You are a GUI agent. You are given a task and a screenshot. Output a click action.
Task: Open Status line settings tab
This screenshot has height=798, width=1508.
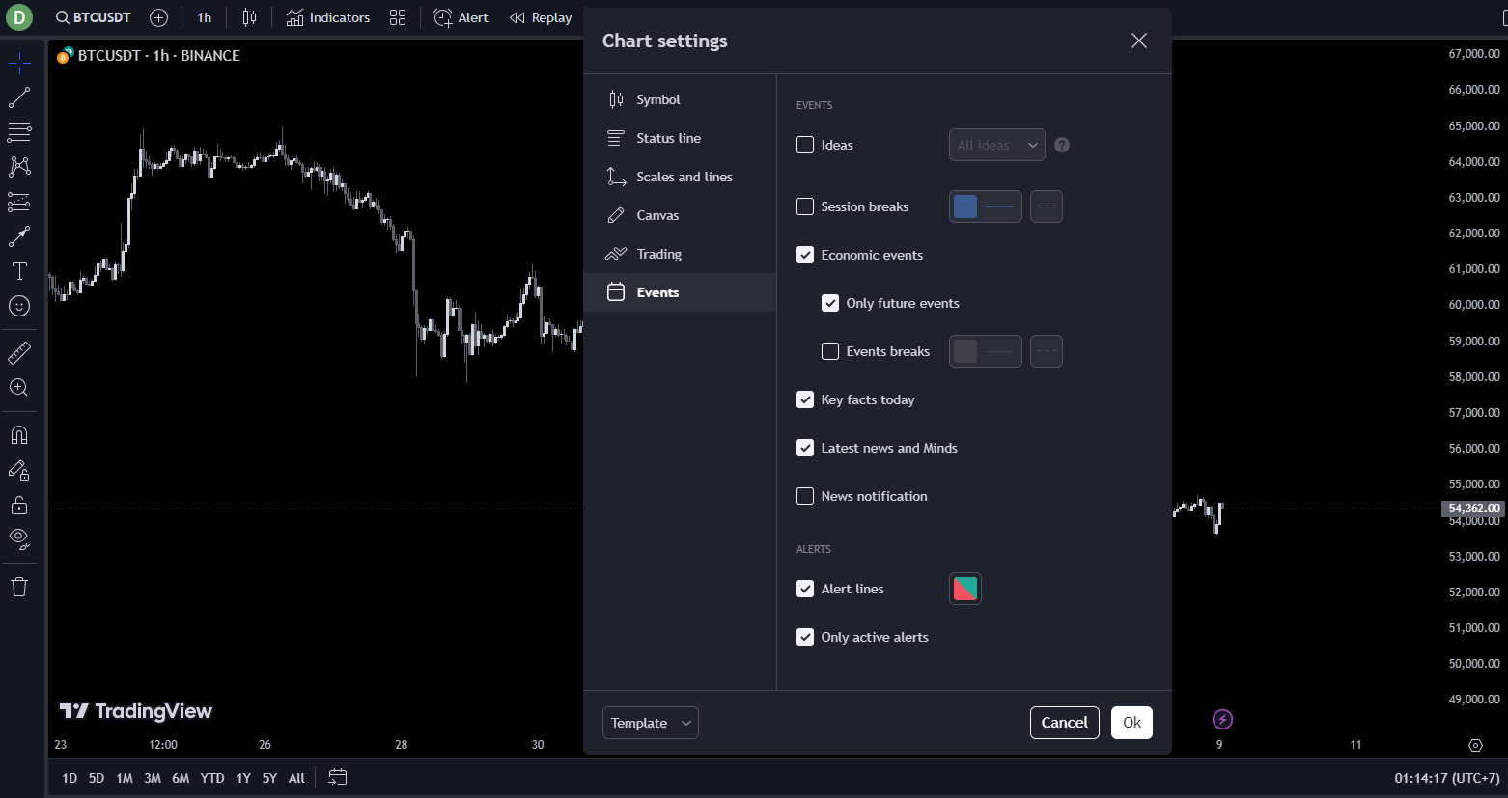tap(680, 138)
